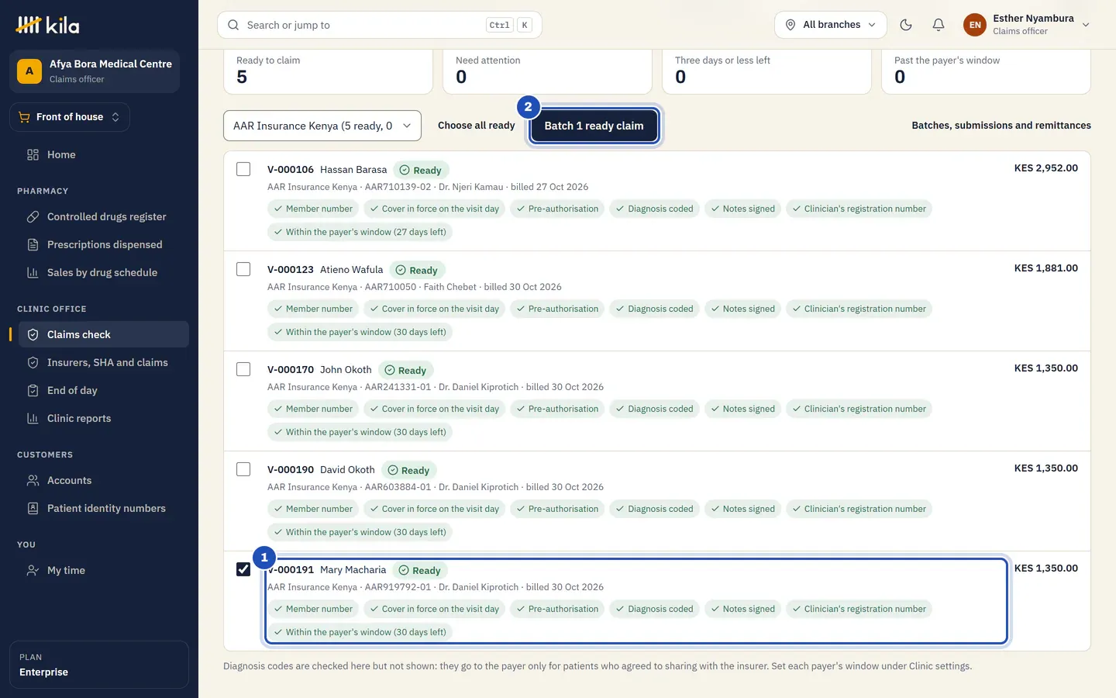Expand the AAR Insurance Kenya payer dropdown
Viewport: 1116px width, 698px height.
(322, 126)
